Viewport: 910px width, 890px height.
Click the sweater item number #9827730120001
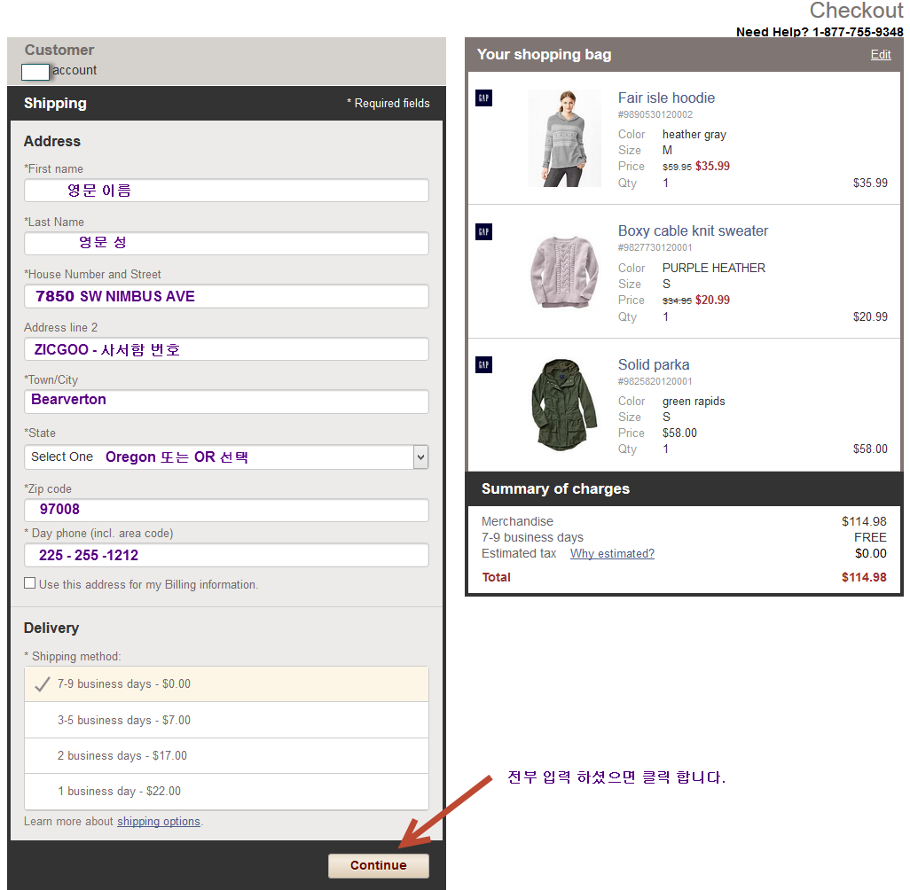tap(655, 247)
